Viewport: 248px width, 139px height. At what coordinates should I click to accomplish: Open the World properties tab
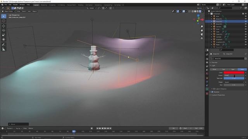point(207,74)
